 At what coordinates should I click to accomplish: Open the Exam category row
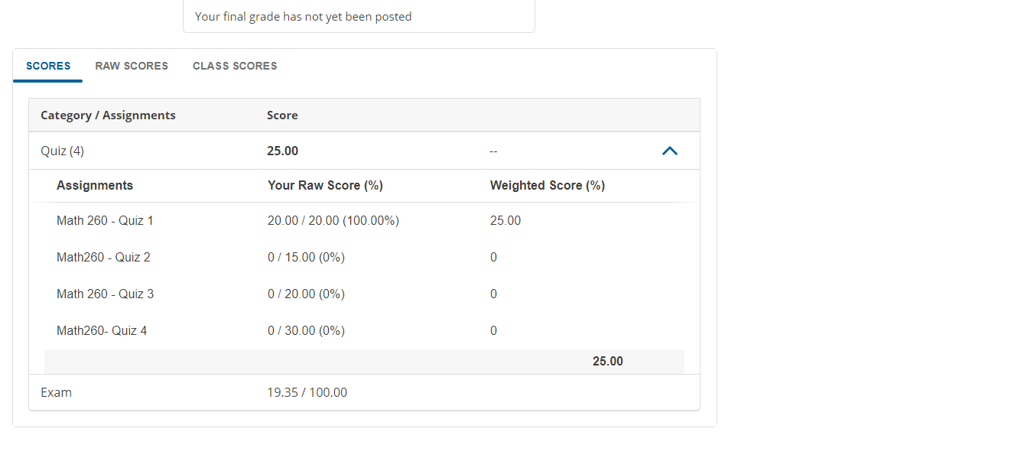pyautogui.click(x=57, y=392)
